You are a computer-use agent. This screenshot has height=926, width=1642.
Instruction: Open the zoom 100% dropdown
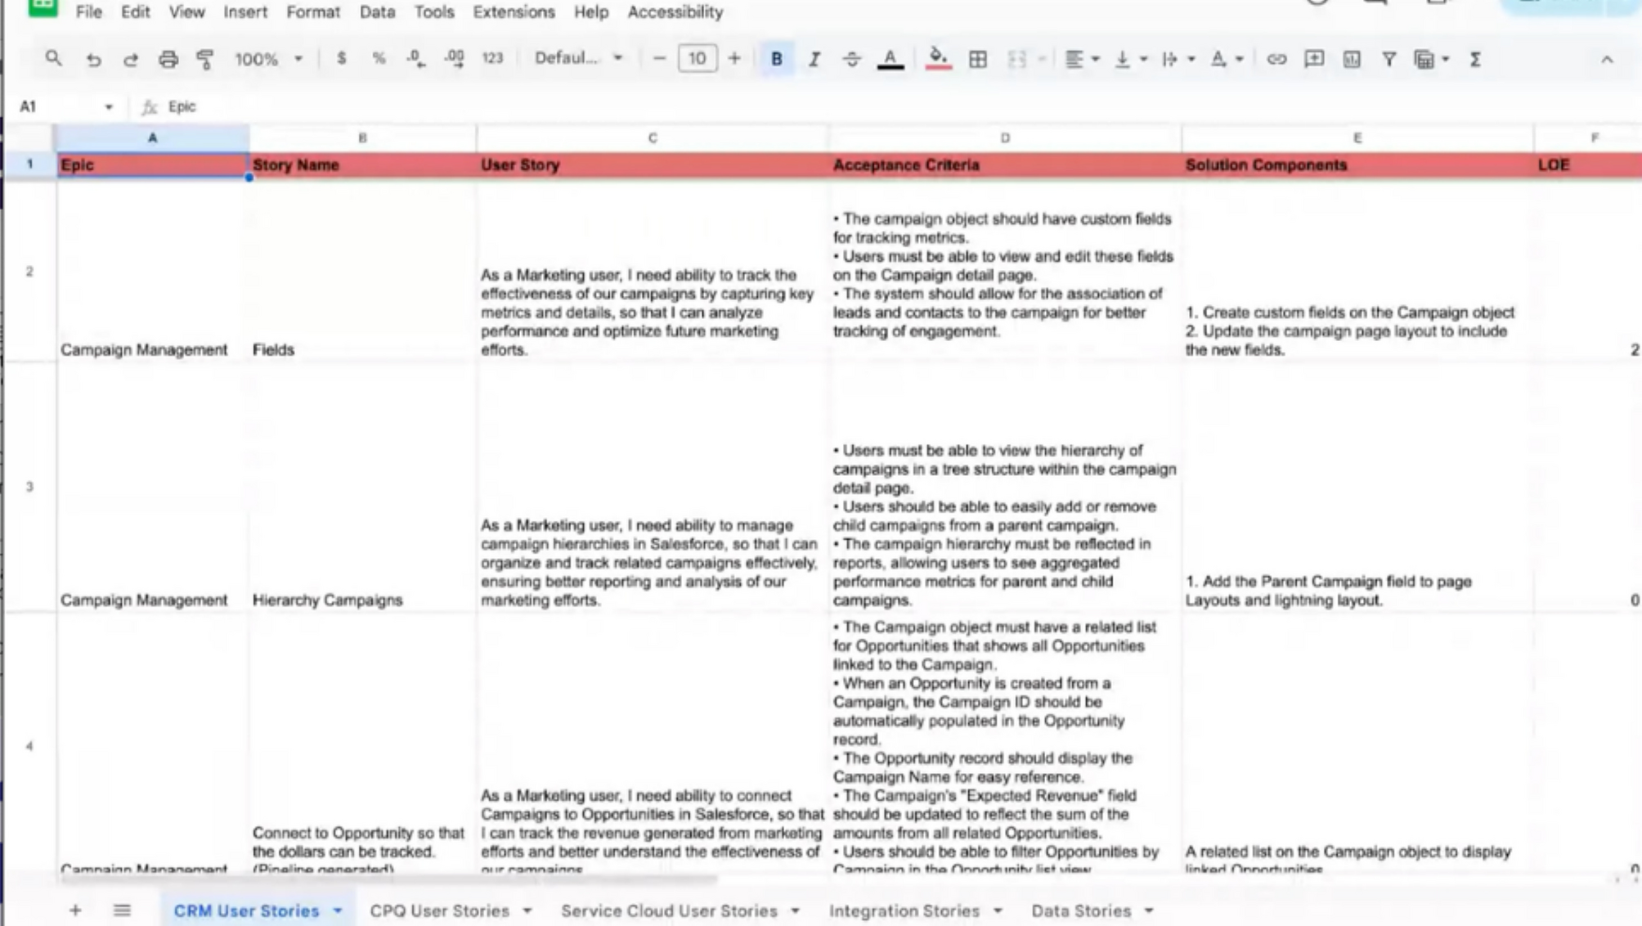[x=269, y=59]
